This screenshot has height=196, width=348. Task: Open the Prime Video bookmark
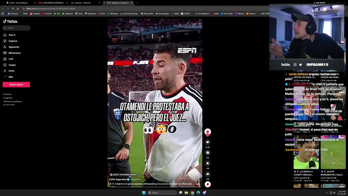click(x=227, y=14)
